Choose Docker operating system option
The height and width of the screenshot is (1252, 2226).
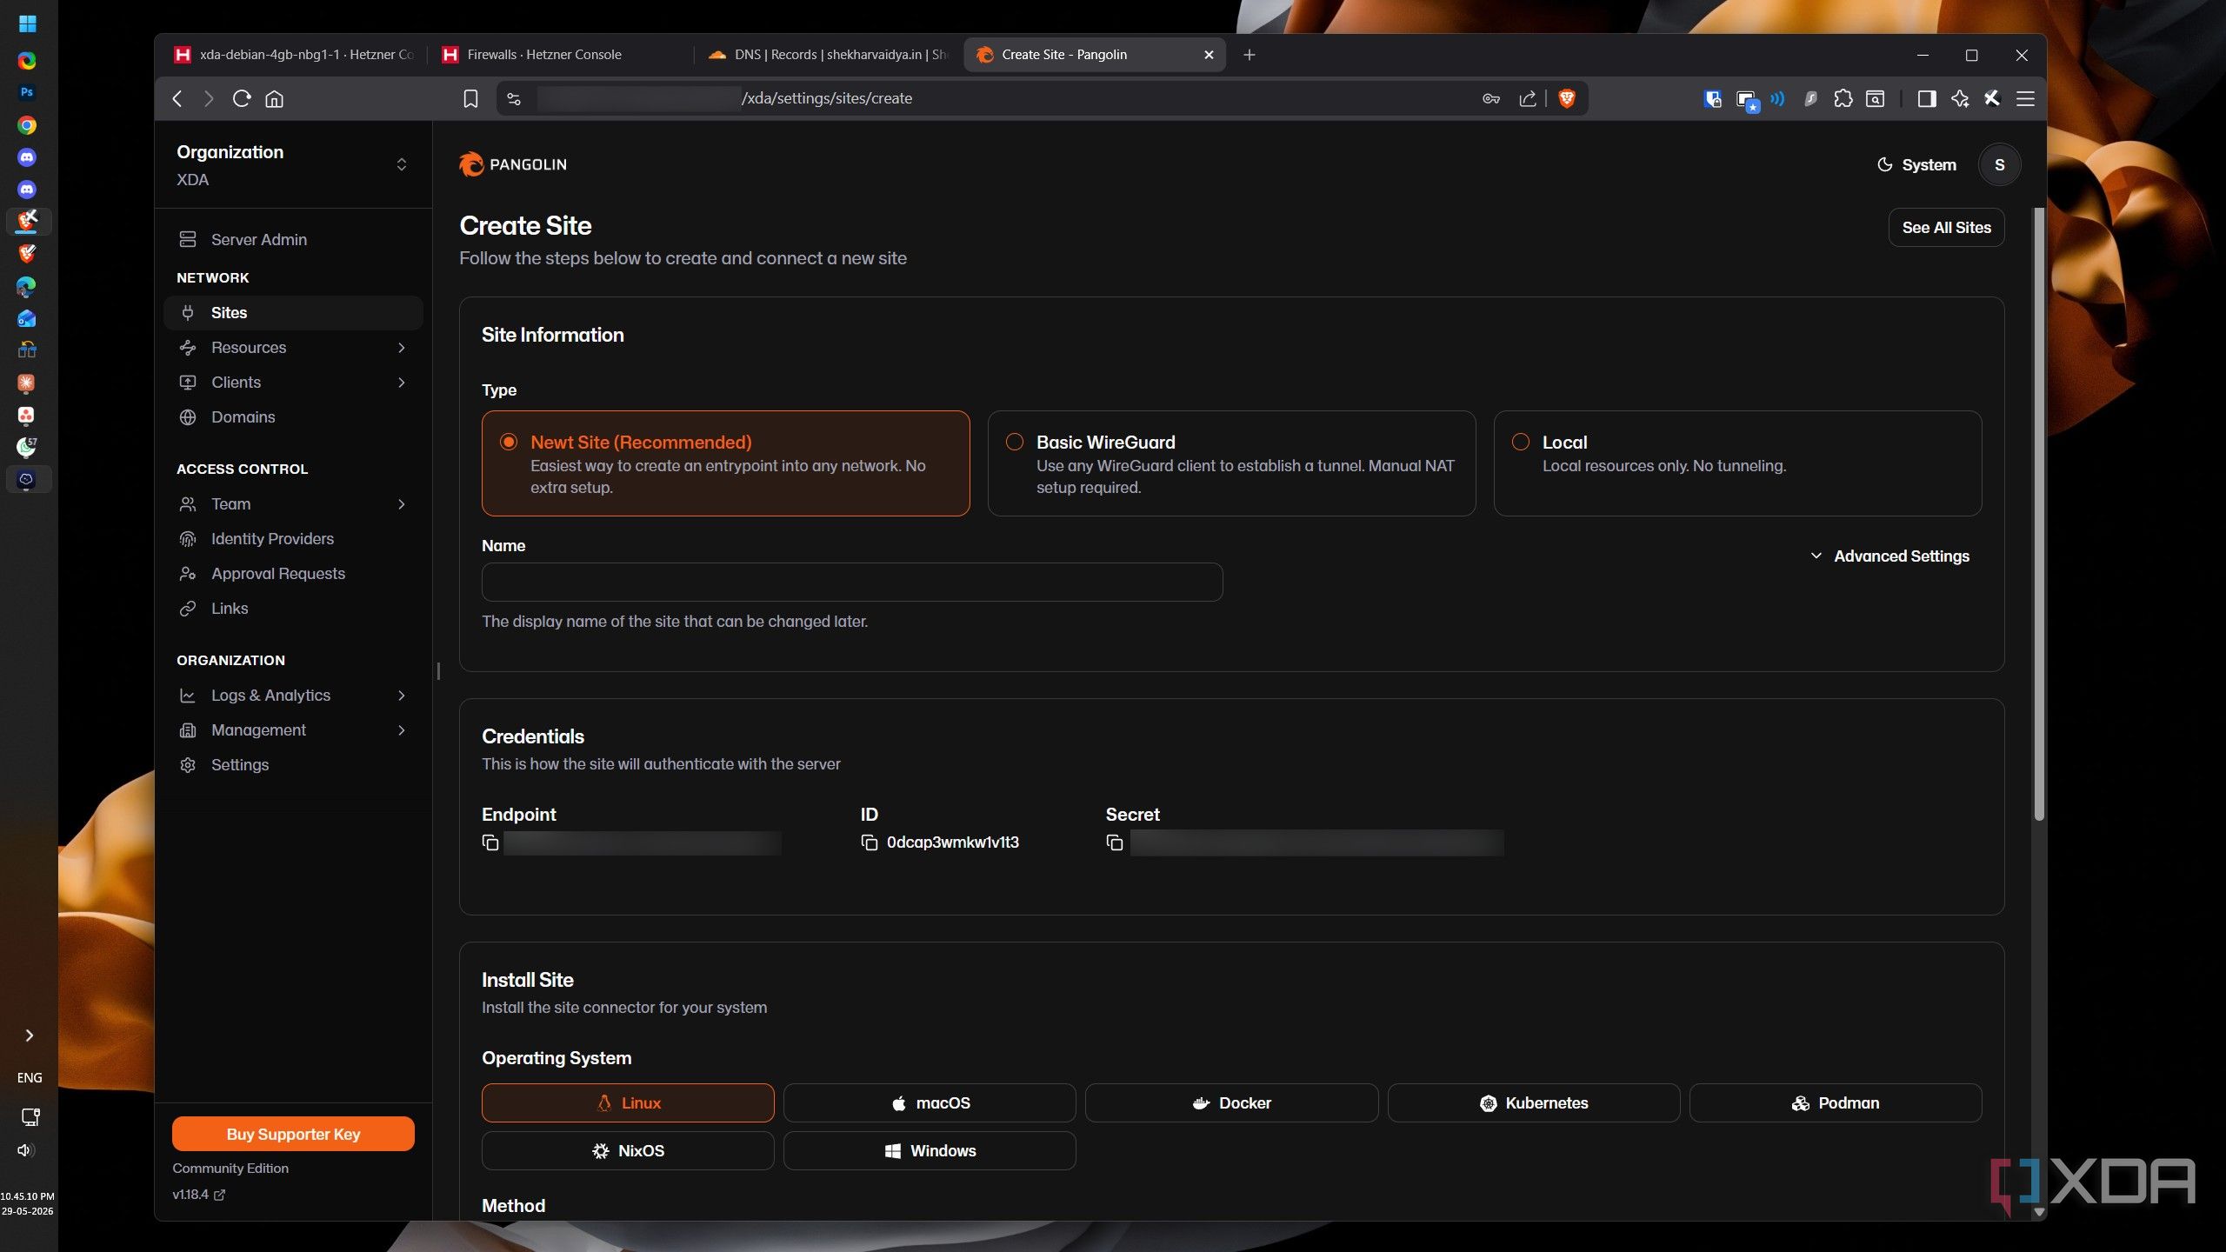tap(1231, 1102)
